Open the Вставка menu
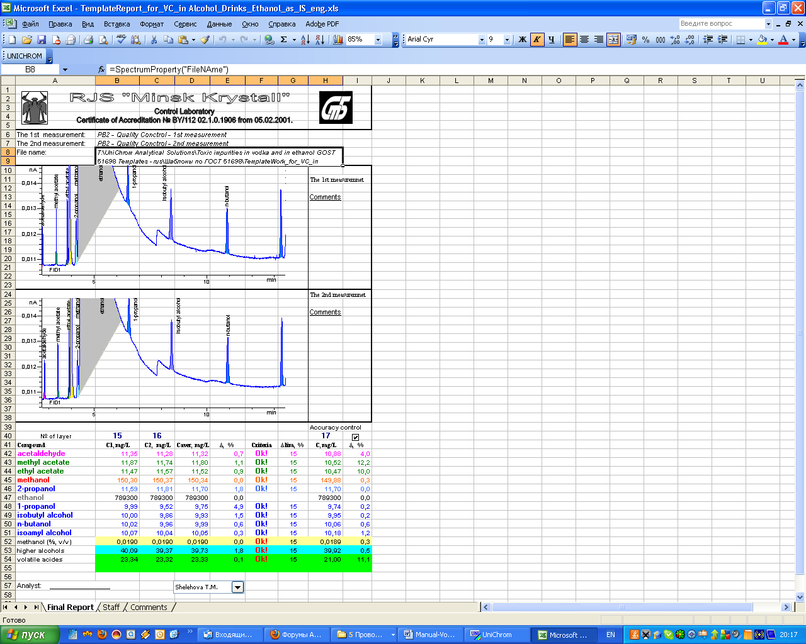The width and height of the screenshot is (806, 644). [116, 24]
